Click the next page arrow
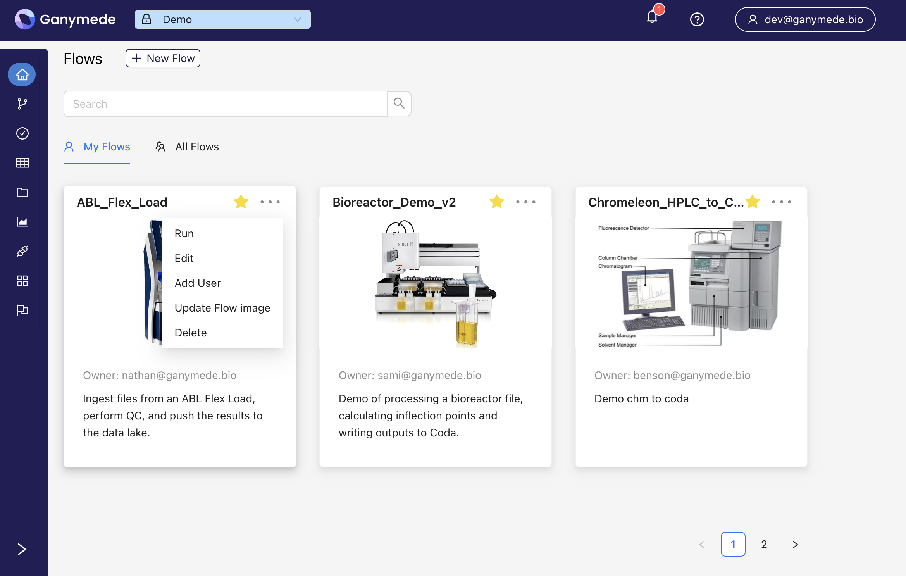This screenshot has width=906, height=576. point(795,544)
